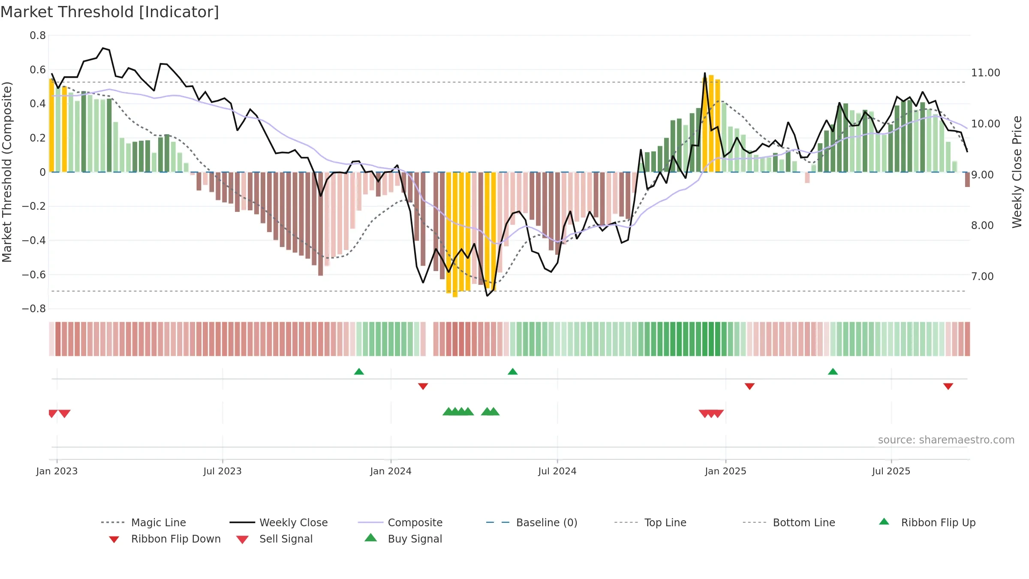Click the Jul 2023 axis label
Screen dimensions: 1029x579
[x=223, y=471]
